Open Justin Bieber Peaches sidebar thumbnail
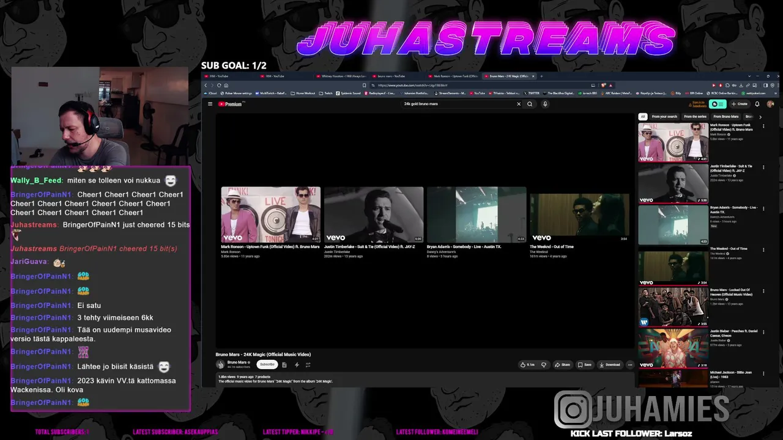 tap(673, 348)
